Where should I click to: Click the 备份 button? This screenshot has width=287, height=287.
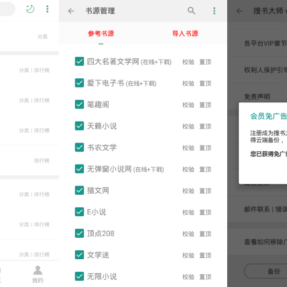coord(265,271)
